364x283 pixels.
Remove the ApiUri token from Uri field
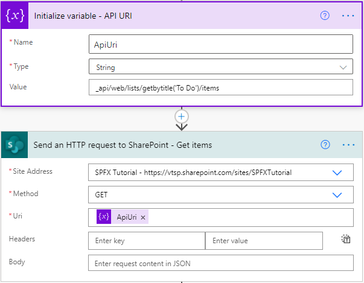coord(143,218)
